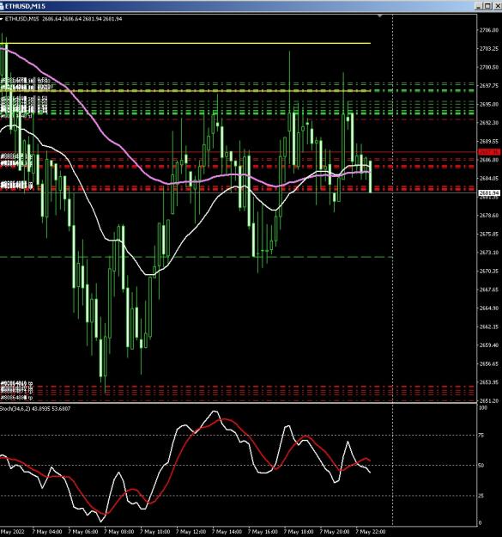Viewport: 502px width, 537px height.
Task: Click the ETHUSD,M15 chart window icon
Action: tap(2, 6)
